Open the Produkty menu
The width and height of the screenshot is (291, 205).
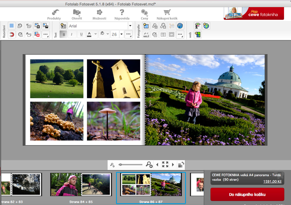pos(54,14)
